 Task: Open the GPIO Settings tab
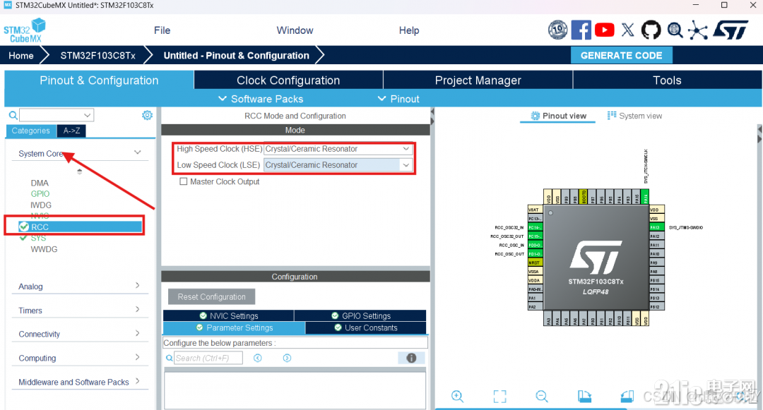coord(360,315)
